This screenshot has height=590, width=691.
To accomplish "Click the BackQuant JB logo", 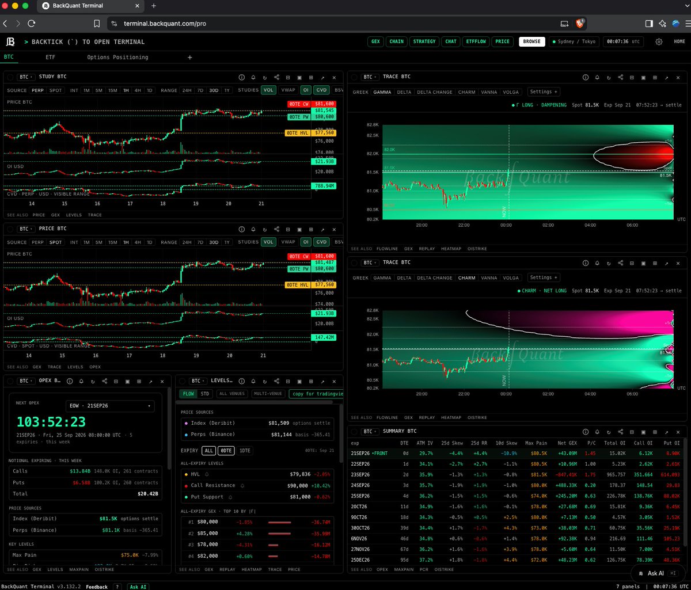I will coord(10,42).
